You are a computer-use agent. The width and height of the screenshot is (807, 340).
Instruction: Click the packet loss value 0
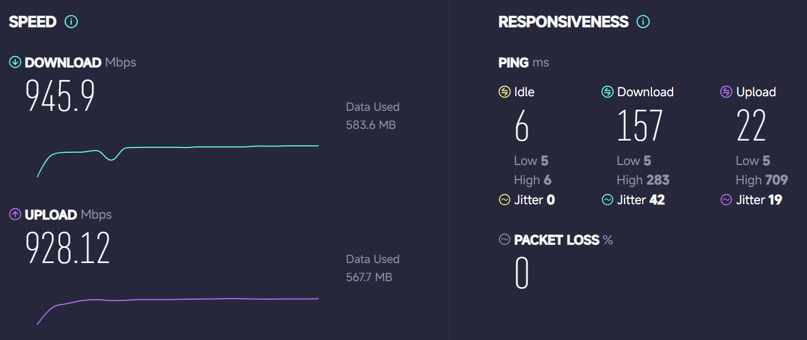click(x=522, y=274)
